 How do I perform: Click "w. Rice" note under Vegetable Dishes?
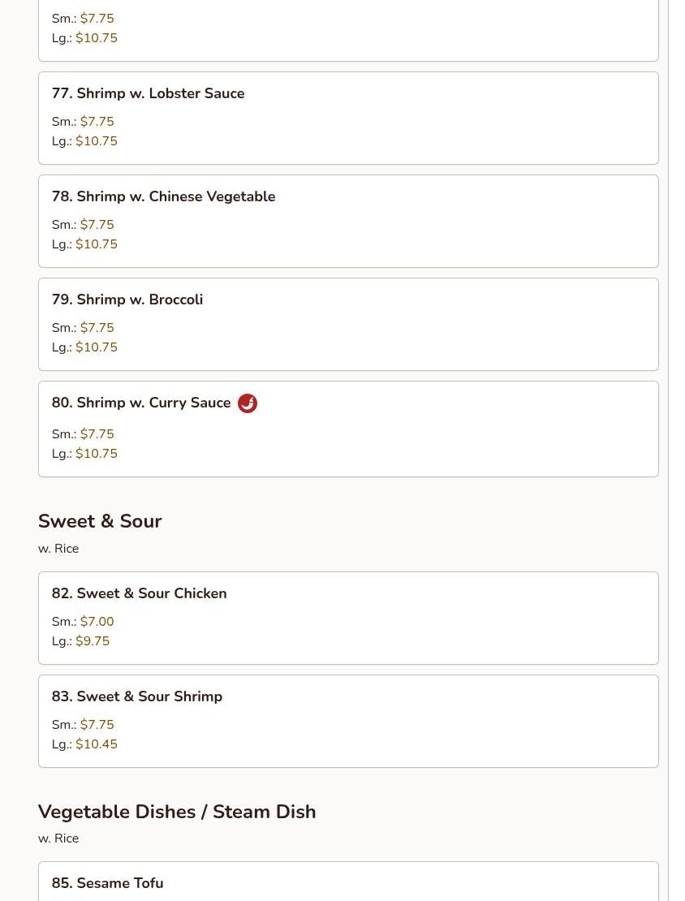[58, 838]
